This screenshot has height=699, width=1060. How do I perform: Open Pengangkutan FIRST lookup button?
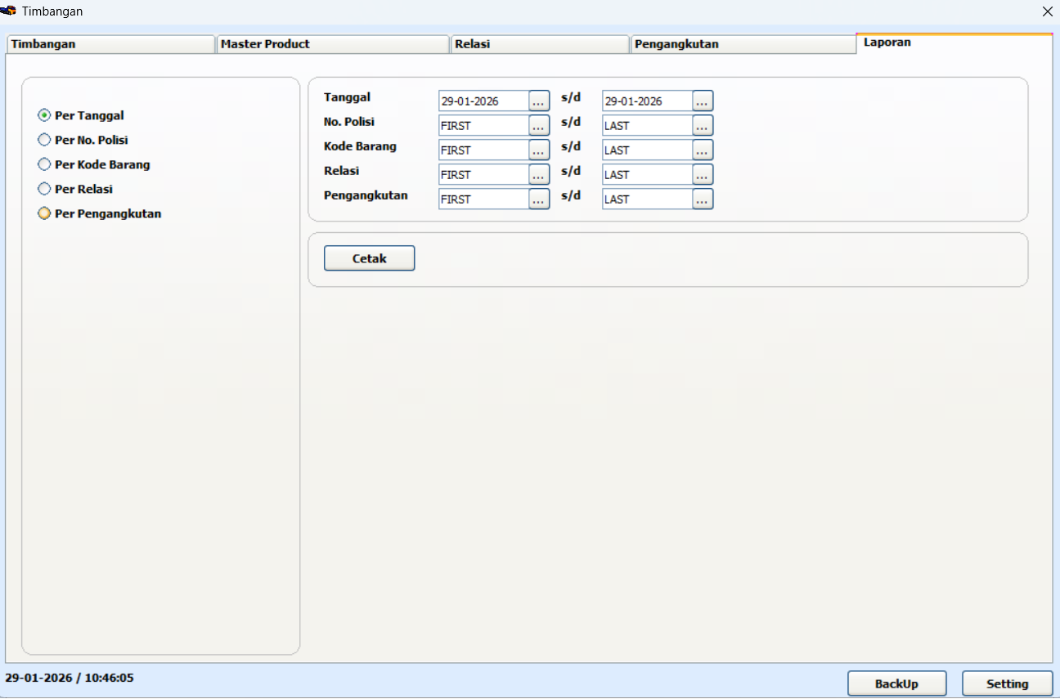[539, 199]
